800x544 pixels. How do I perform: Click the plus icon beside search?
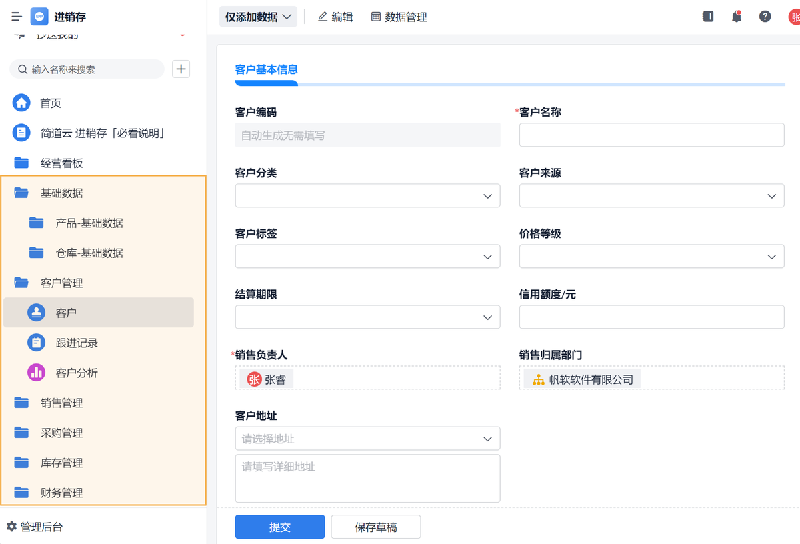181,69
